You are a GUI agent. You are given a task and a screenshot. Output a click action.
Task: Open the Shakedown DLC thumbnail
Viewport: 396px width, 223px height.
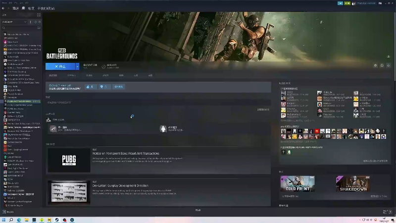pyautogui.click(x=353, y=183)
